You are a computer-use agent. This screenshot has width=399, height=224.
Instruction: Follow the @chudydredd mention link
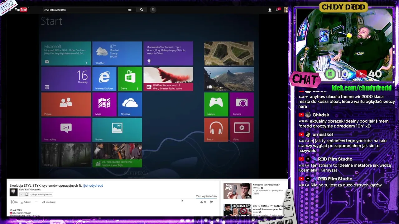(x=93, y=185)
